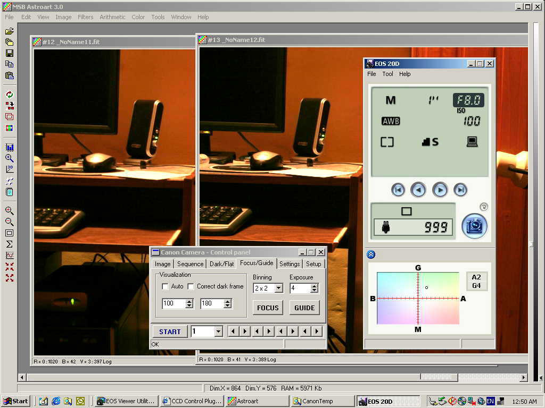This screenshot has width=545, height=408.
Task: Click the Internet Explorer quick launch icon
Action: pos(56,401)
